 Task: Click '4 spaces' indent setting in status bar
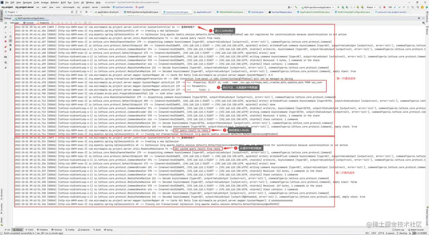(x=391, y=233)
